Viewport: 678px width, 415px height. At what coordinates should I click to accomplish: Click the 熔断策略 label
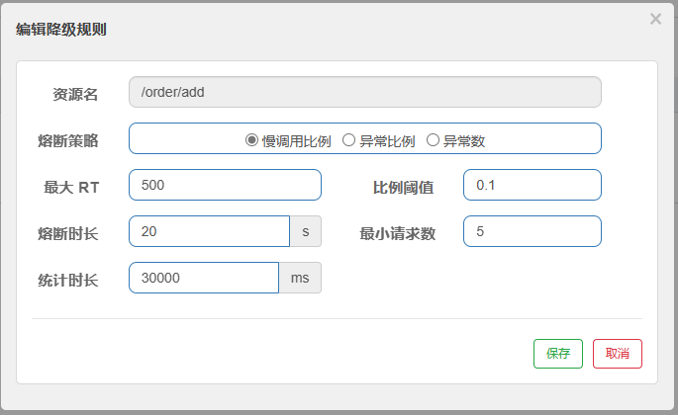68,140
